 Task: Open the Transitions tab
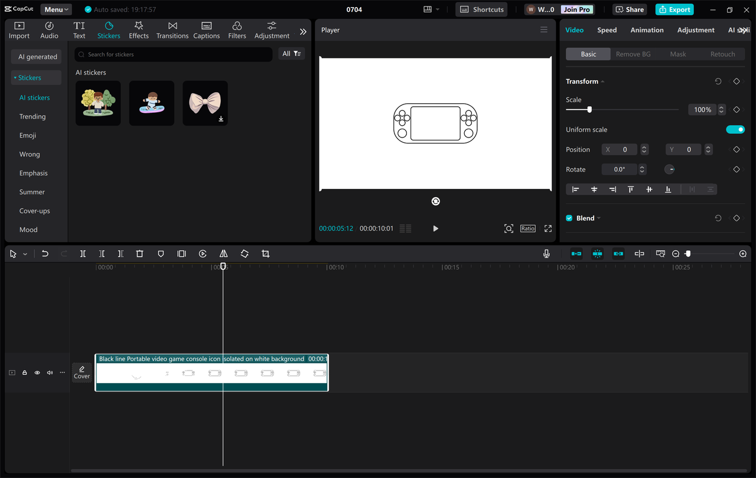click(x=172, y=30)
